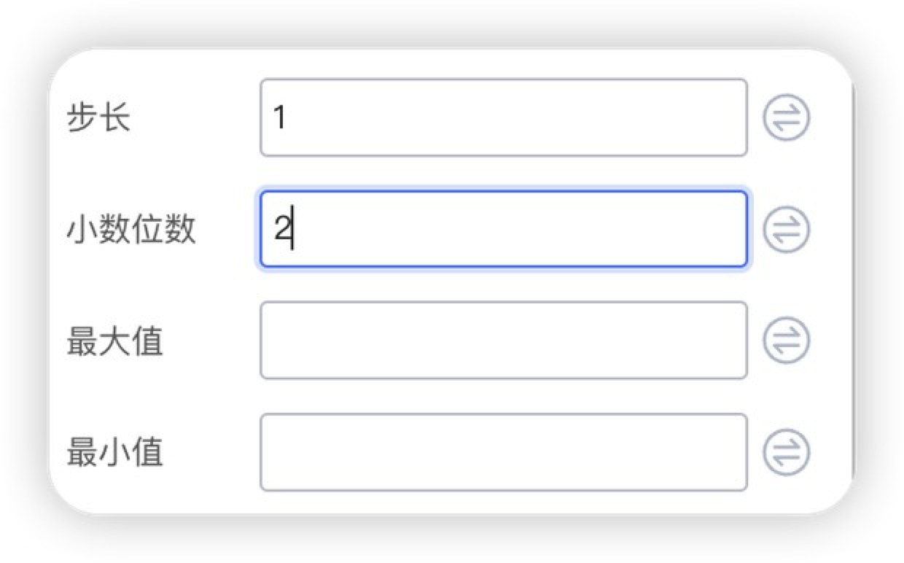This screenshot has width=904, height=563.
Task: Click the value 1 in the 步长 field
Action: [x=280, y=117]
